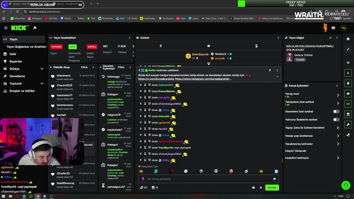Click the Bir mesaj gönderin input field

point(209,179)
